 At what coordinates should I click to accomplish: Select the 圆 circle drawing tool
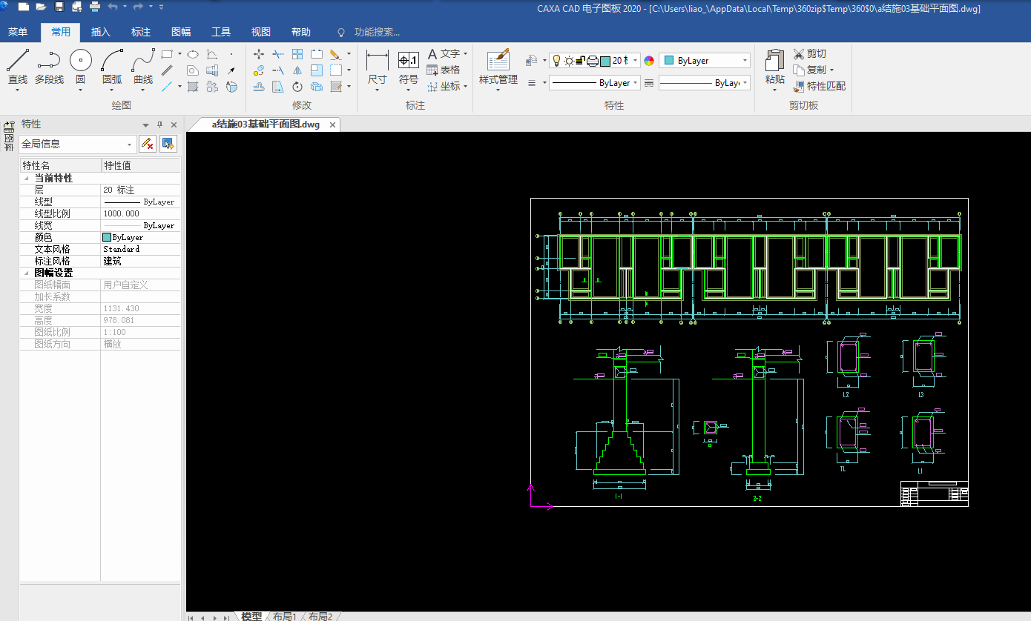coord(80,62)
